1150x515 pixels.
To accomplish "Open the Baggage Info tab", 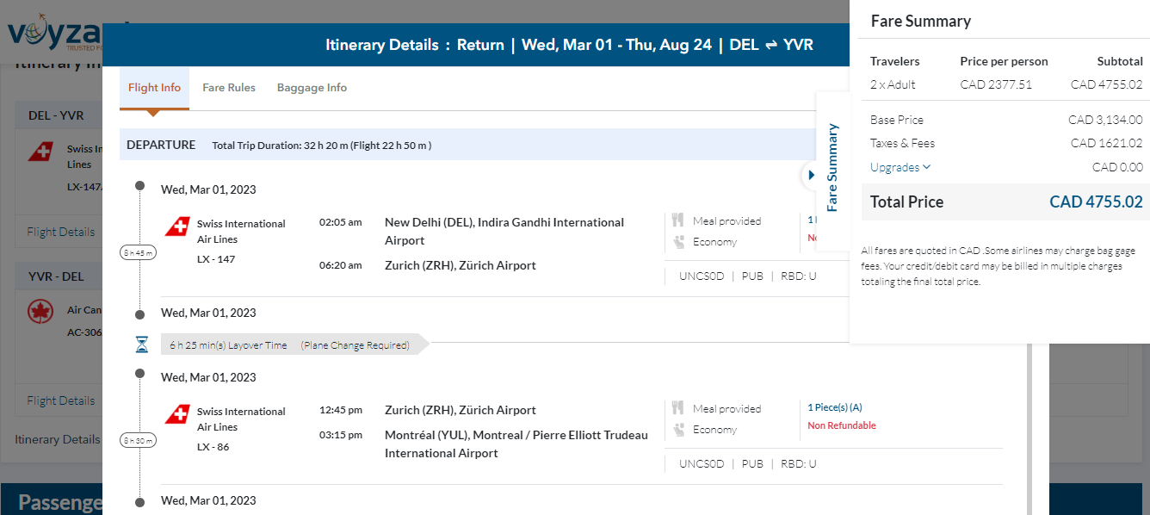I will point(312,88).
